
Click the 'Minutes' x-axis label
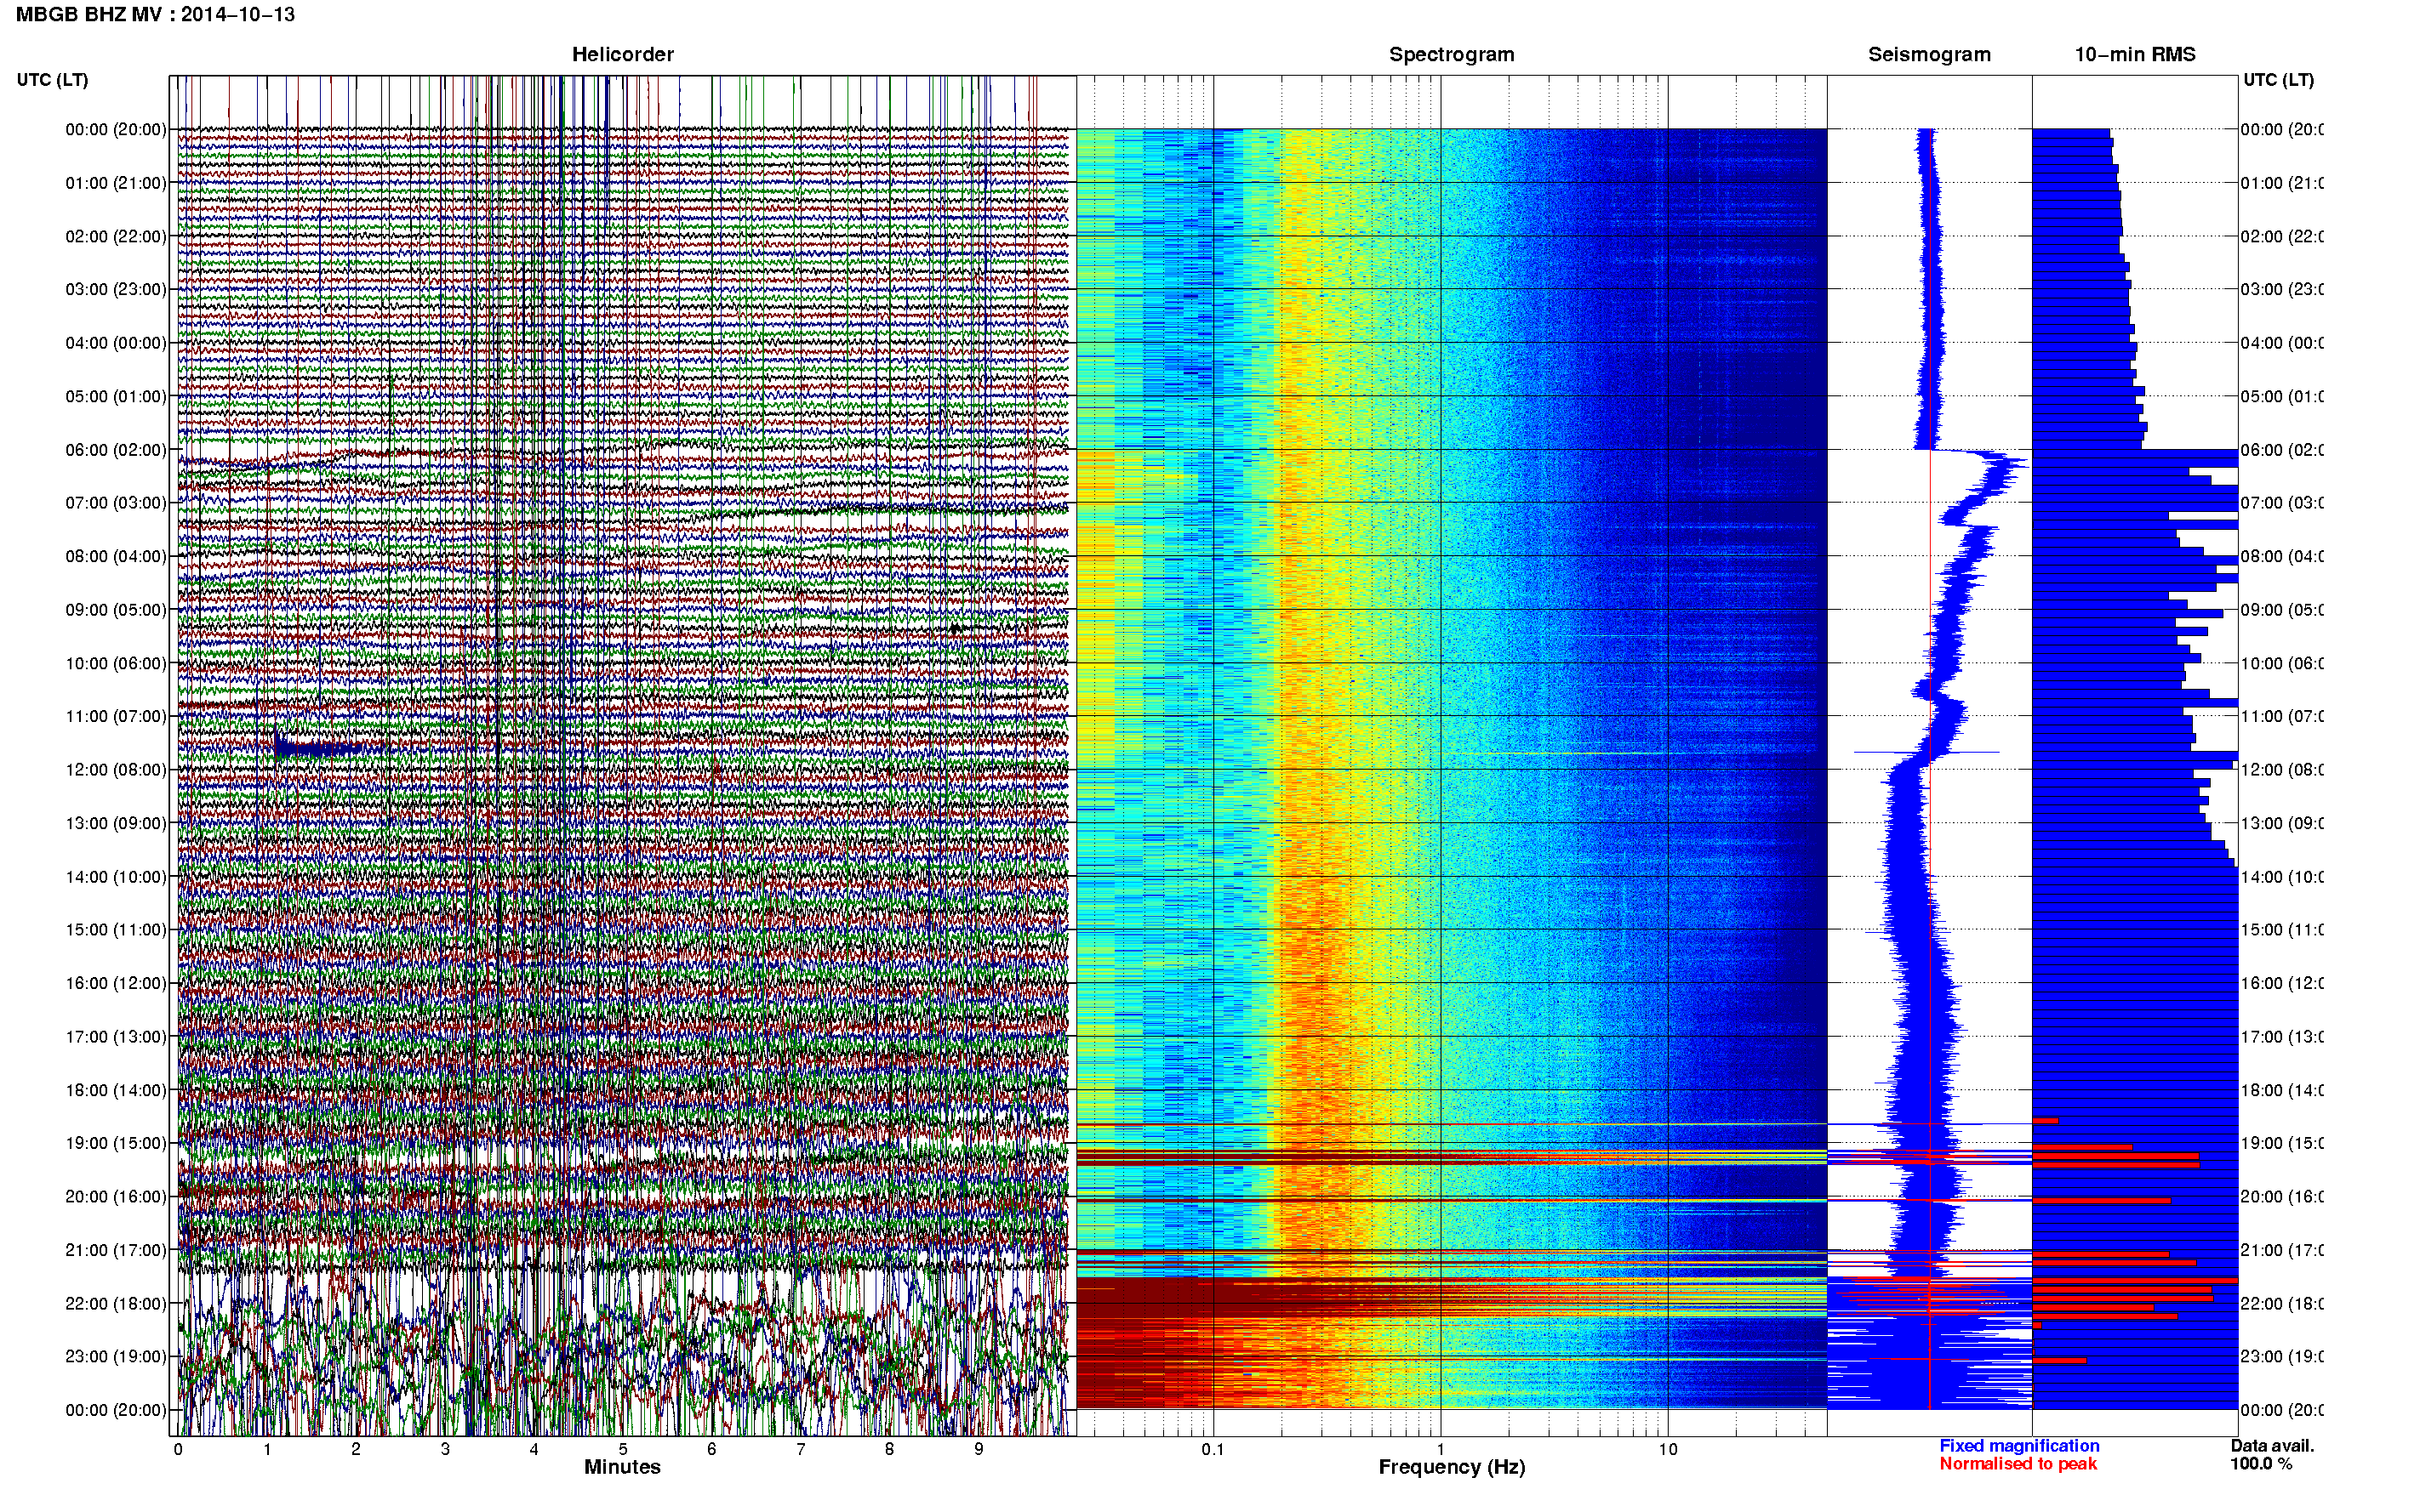tap(622, 1467)
